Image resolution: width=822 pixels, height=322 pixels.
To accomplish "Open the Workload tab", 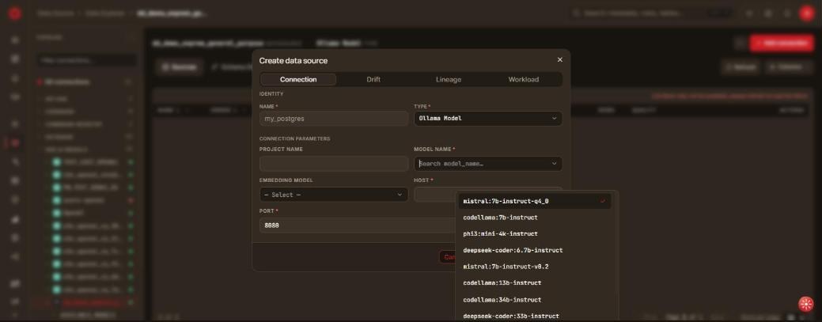I will 523,80.
